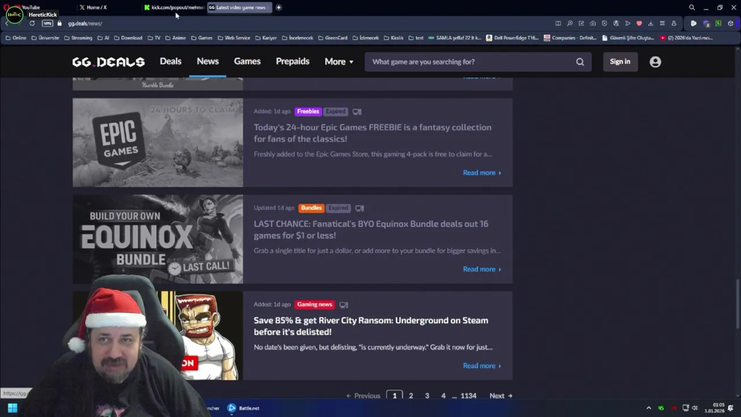The image size is (741, 417).
Task: Open the Windows Start button
Action: click(12, 408)
